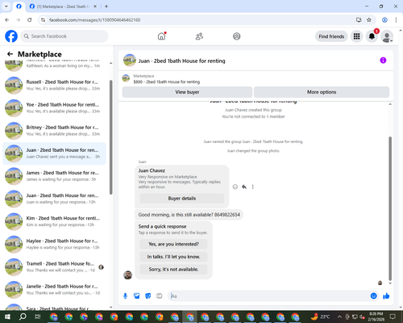Choose a sticker icon
The image size is (403, 323).
pos(148,296)
